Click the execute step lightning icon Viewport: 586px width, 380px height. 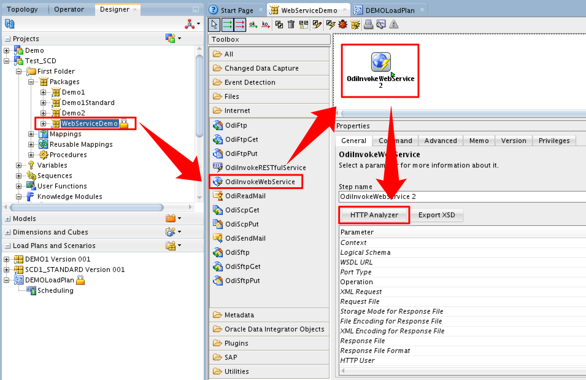[x=330, y=25]
